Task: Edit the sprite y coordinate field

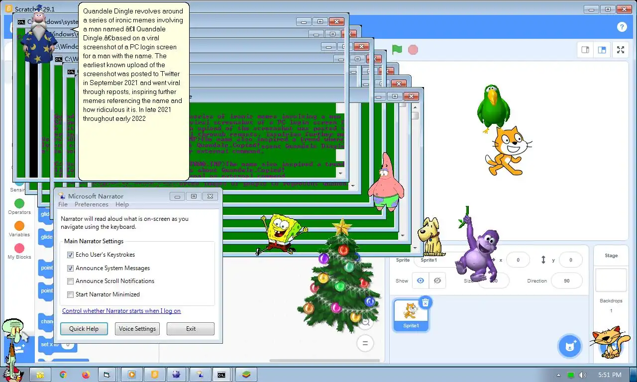Action: [x=570, y=260]
